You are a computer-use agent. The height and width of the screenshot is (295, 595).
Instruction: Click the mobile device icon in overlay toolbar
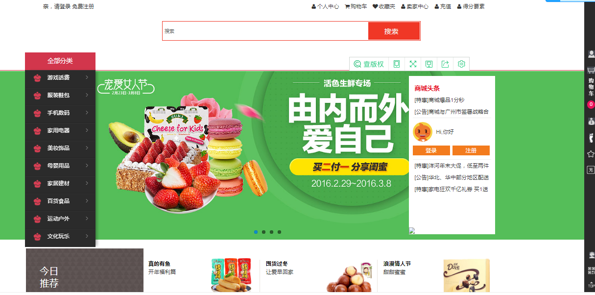(x=397, y=64)
